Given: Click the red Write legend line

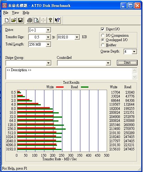Looking at the screenshot, I should coord(60,87).
